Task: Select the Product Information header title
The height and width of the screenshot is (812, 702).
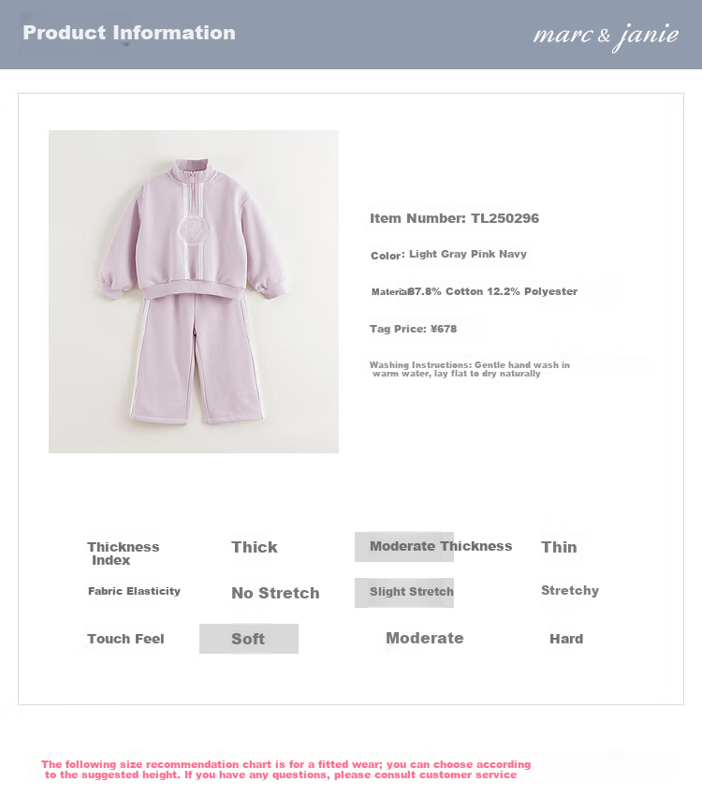Action: pos(129,33)
